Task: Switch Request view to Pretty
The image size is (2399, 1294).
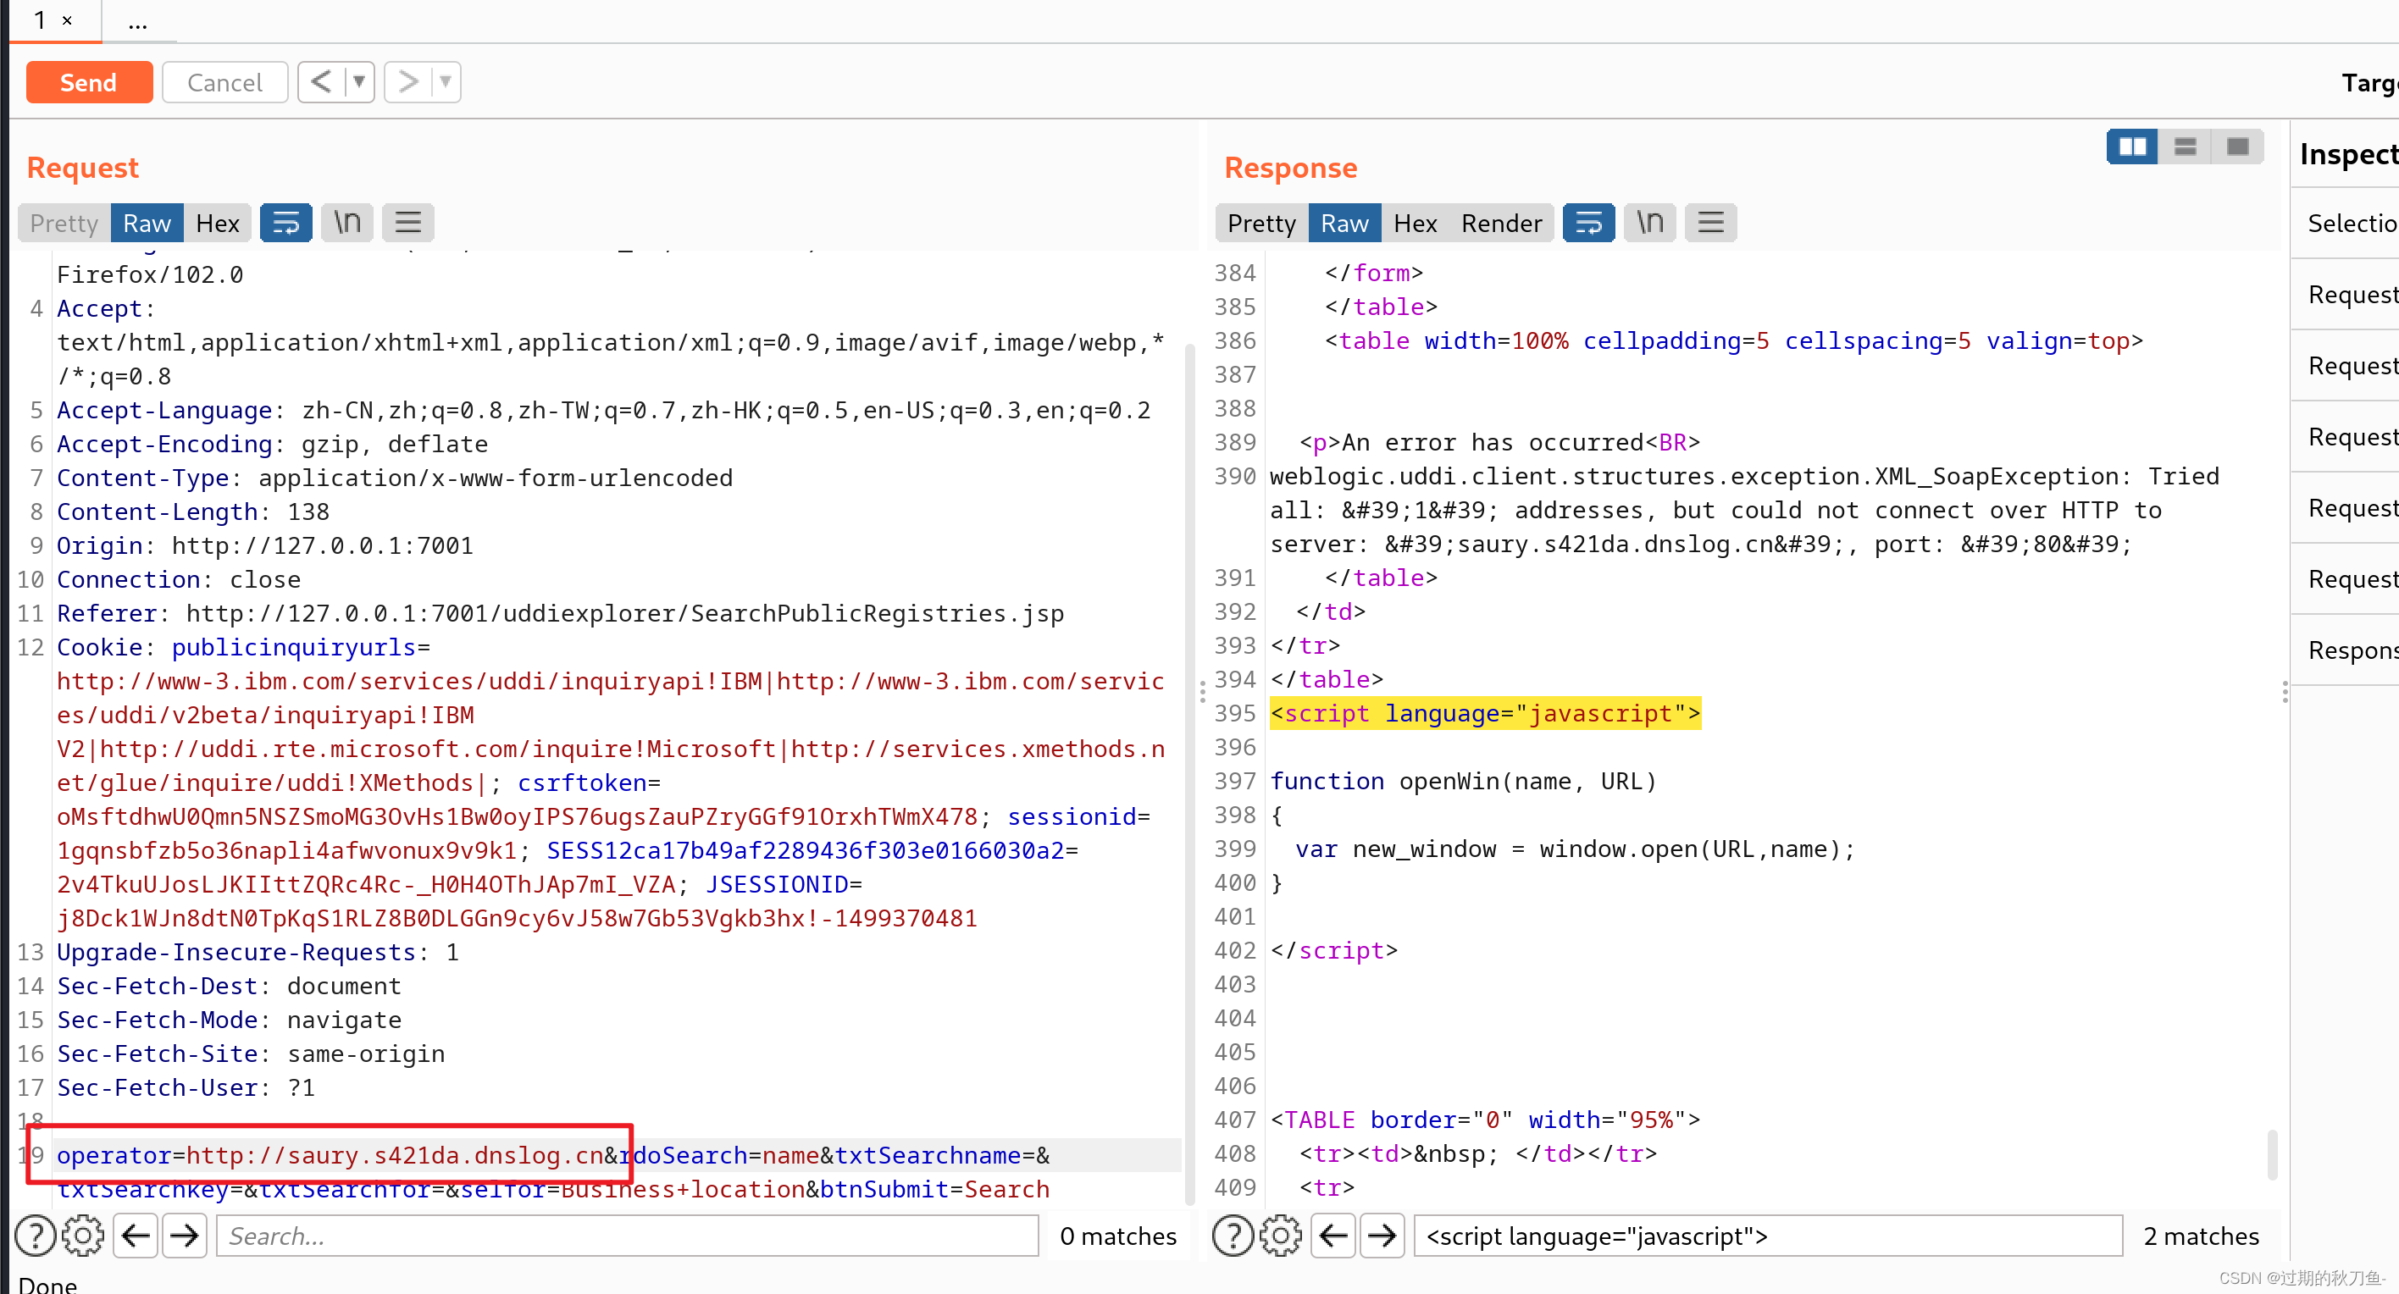Action: pyautogui.click(x=64, y=224)
